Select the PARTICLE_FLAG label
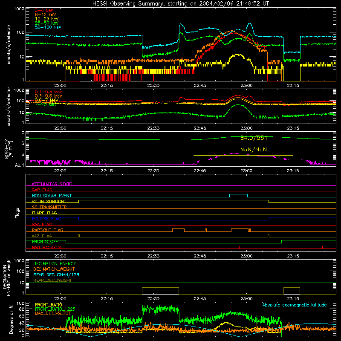The width and height of the screenshot is (341, 341). (48, 230)
